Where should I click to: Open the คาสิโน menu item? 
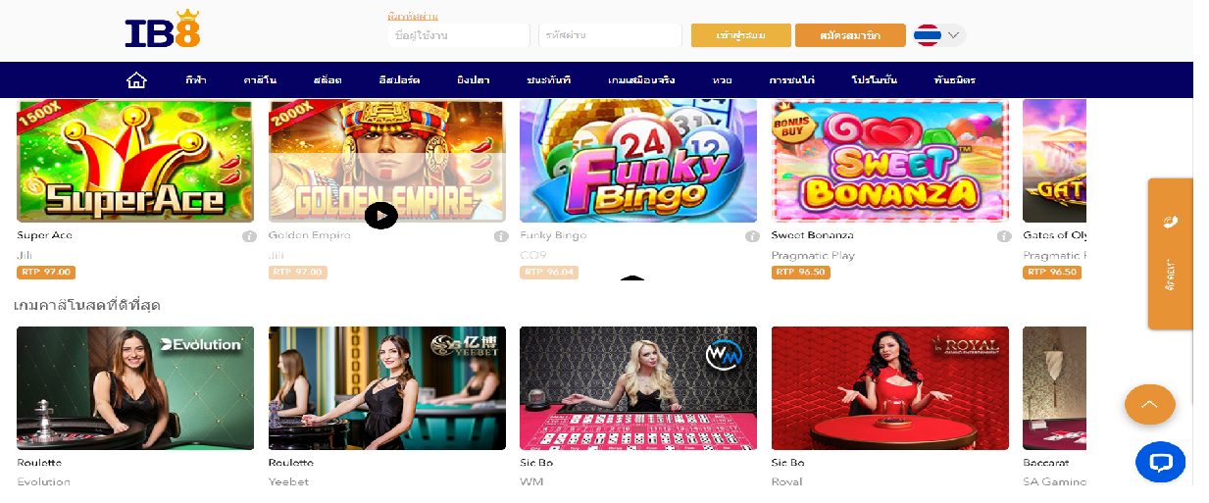click(x=259, y=80)
